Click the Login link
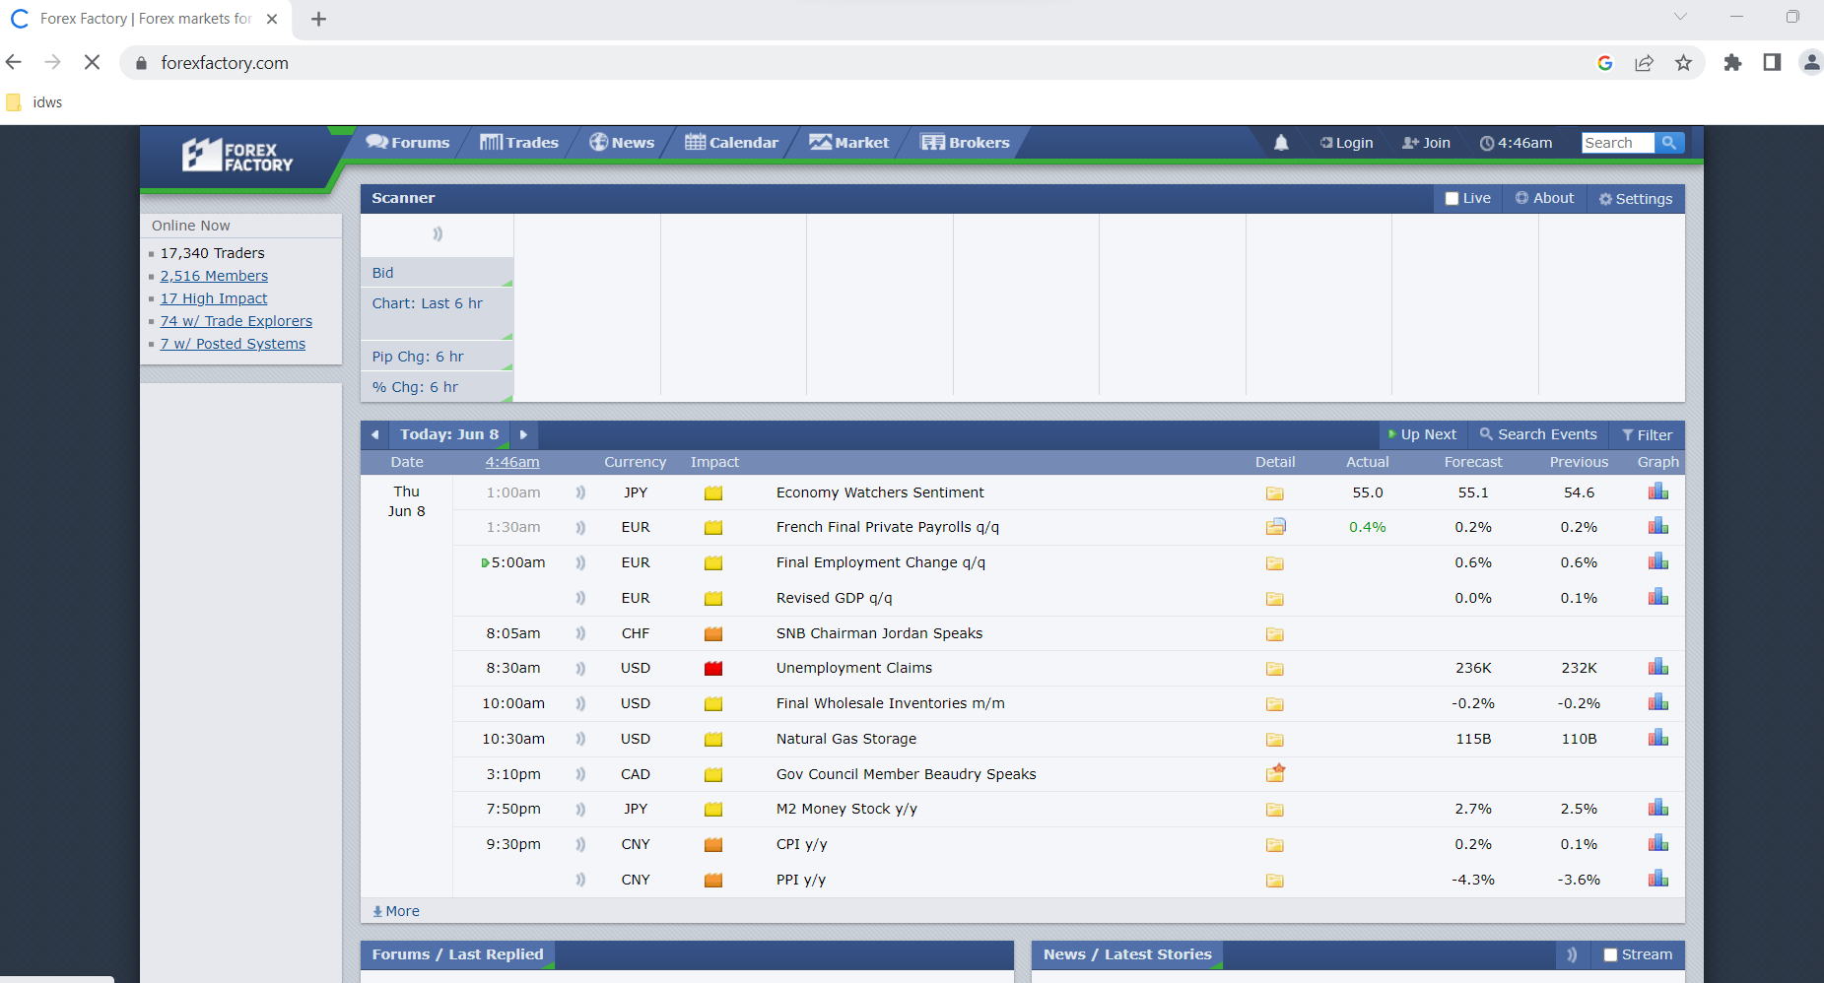This screenshot has height=983, width=1824. click(1346, 143)
